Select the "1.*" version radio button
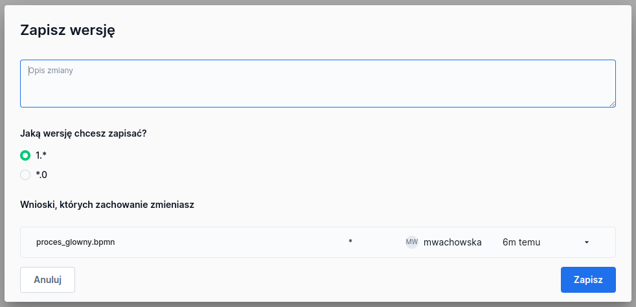 pos(25,155)
